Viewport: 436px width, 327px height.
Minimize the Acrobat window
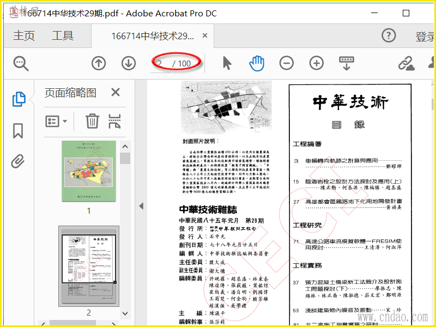tap(374, 13)
